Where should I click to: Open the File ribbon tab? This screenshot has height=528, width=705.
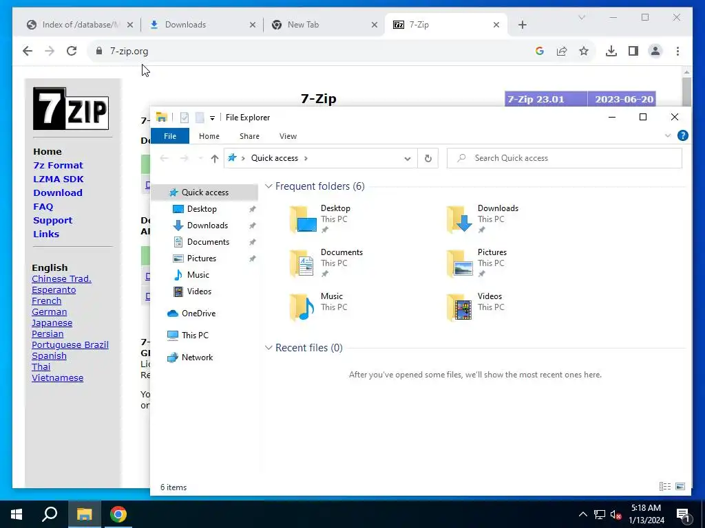(x=170, y=136)
